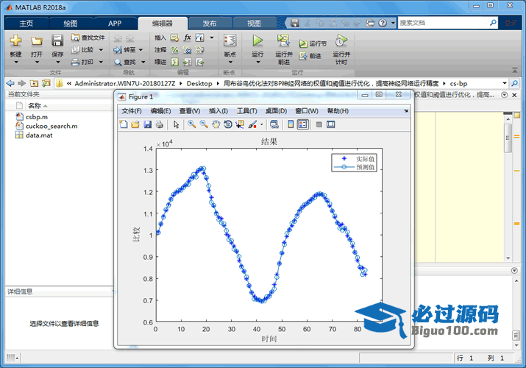Click the Print Figure icon
The image size is (526, 368).
click(160, 124)
